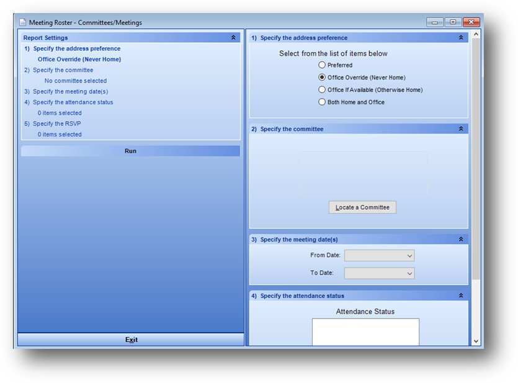Open Specify the meeting date(s) step
518x383 pixels.
pos(70,92)
